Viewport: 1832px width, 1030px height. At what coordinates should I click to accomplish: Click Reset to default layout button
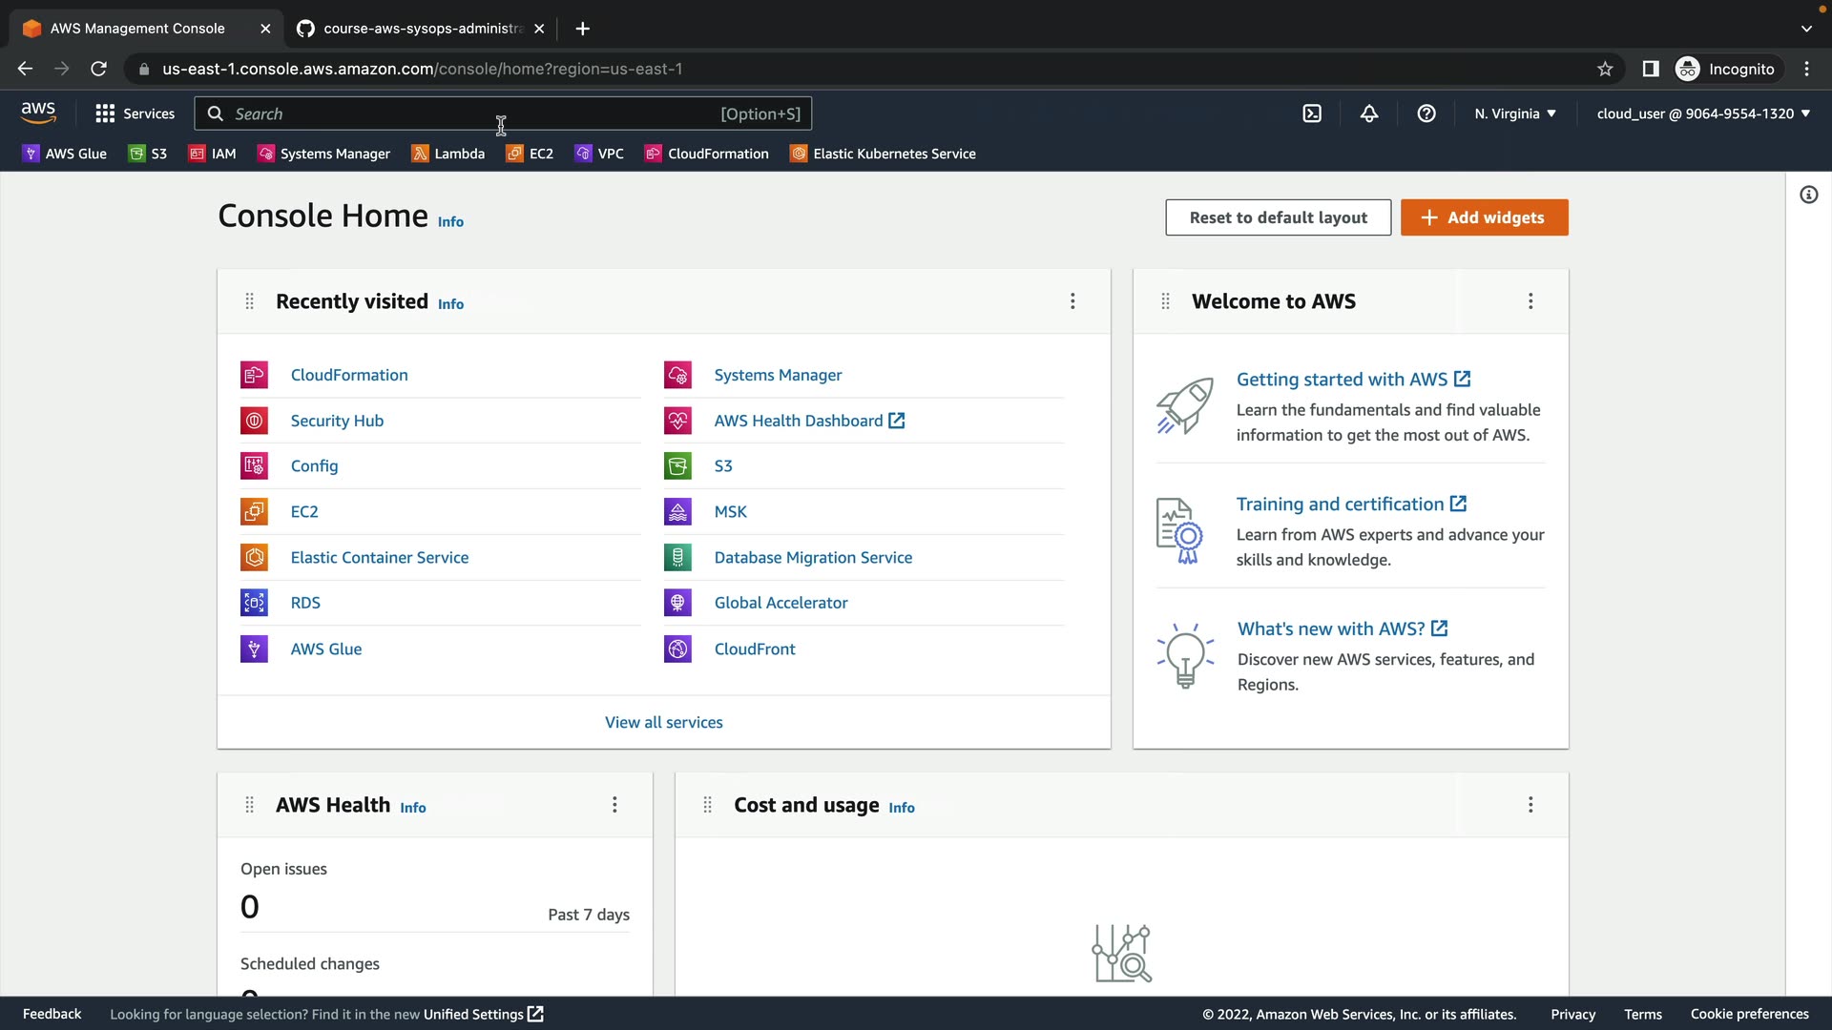[1278, 217]
